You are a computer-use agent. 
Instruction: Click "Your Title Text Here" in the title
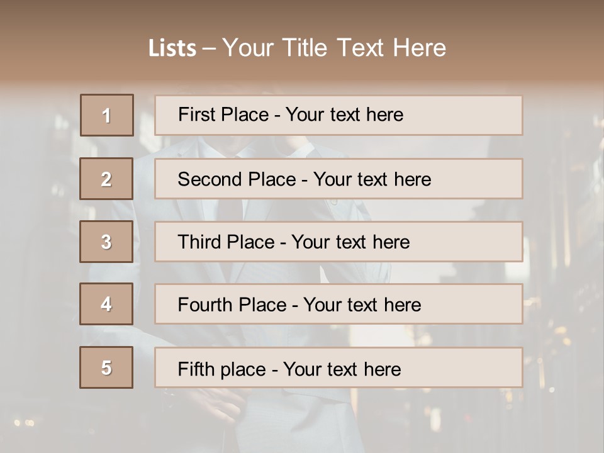point(334,48)
